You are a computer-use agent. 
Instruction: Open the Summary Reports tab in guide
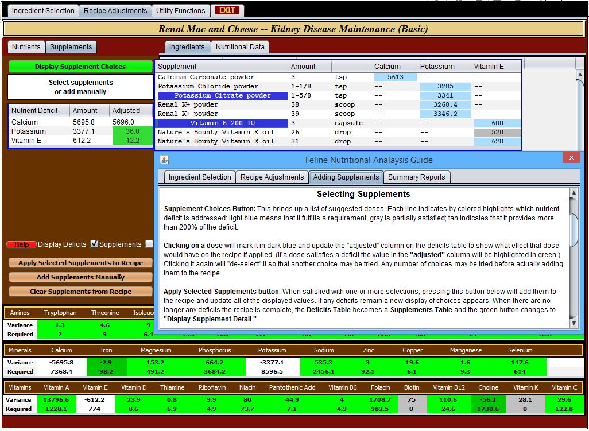pos(416,177)
